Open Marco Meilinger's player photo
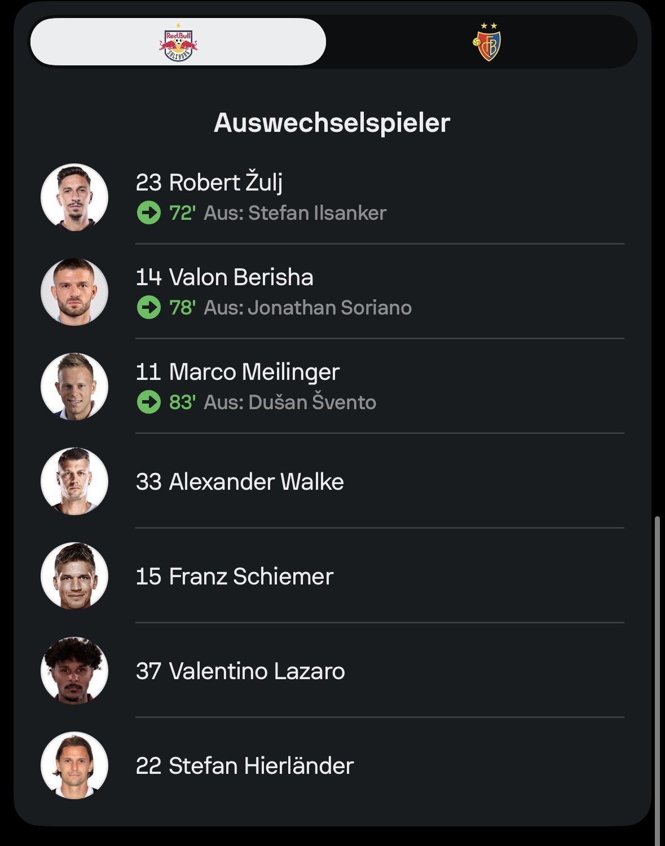The height and width of the screenshot is (846, 665). point(74,387)
